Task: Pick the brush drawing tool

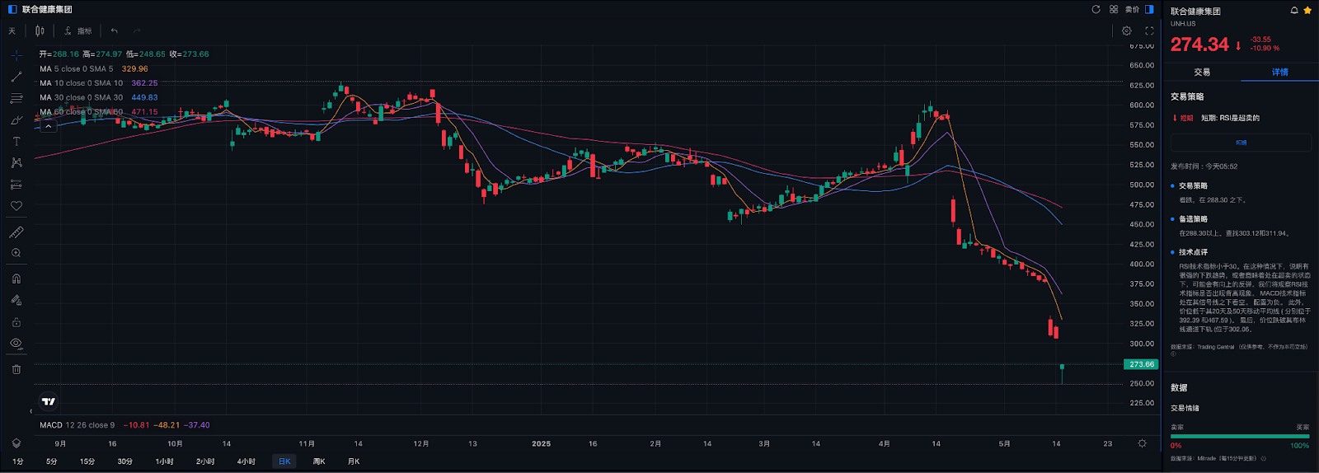Action: point(16,120)
